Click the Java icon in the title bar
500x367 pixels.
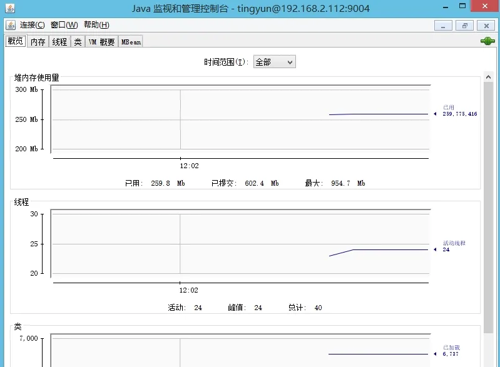[10, 8]
